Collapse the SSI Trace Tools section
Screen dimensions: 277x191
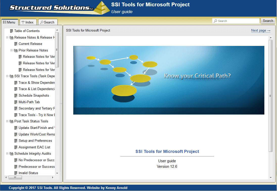[x=7, y=76]
